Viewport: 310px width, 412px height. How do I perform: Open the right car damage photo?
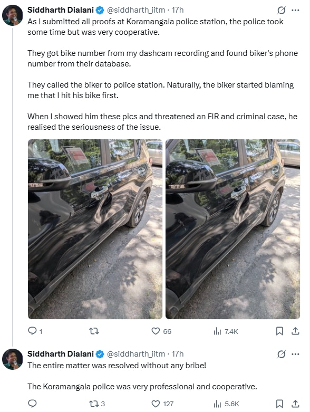233,229
